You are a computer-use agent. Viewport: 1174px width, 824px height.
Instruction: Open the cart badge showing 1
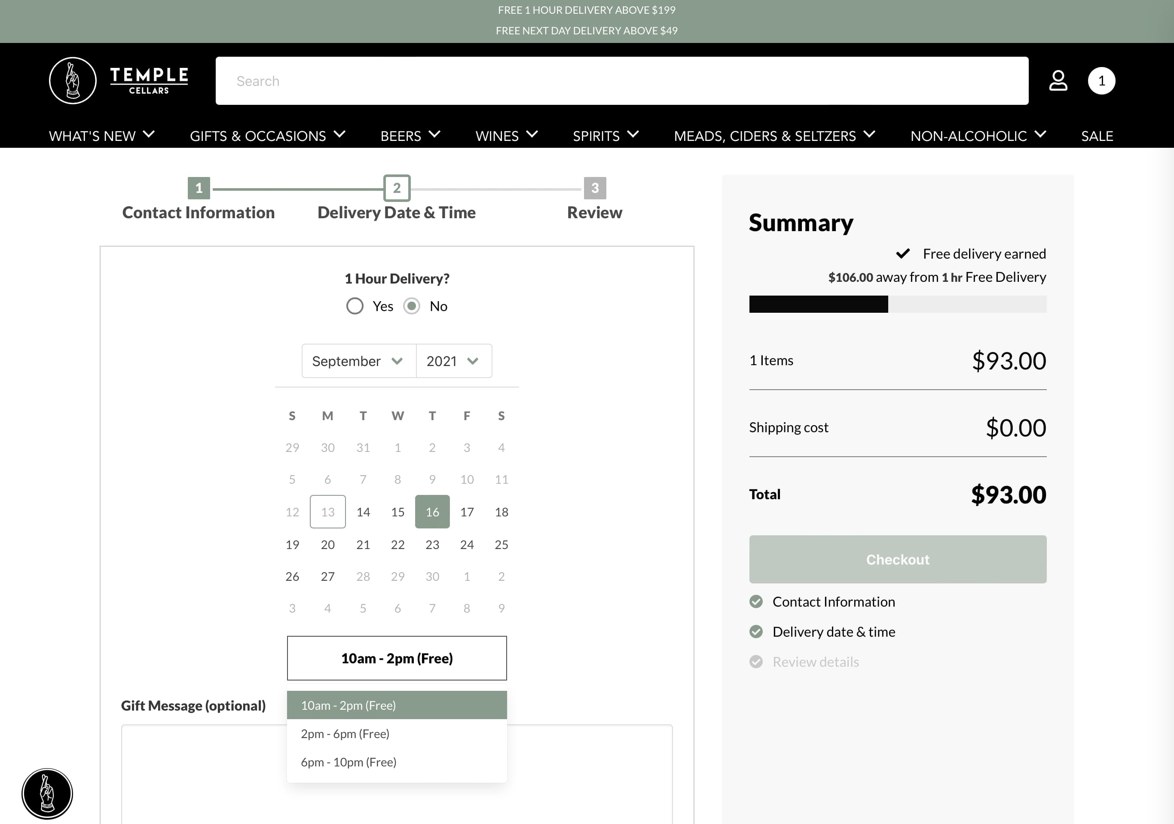click(x=1101, y=81)
